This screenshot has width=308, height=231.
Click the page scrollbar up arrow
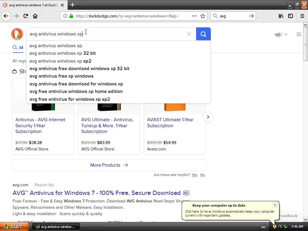(x=305, y=25)
